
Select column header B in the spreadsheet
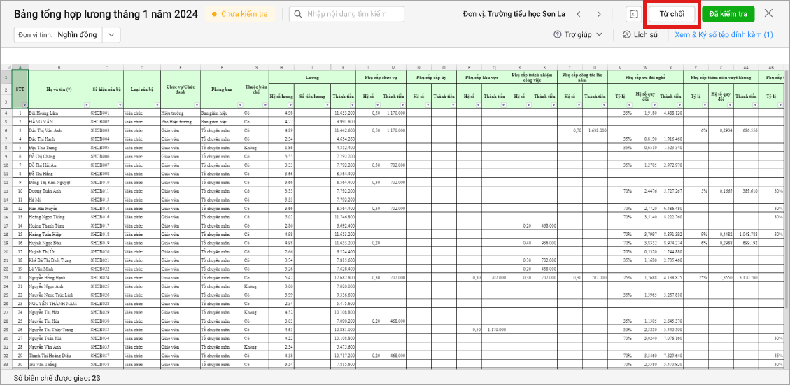point(59,67)
